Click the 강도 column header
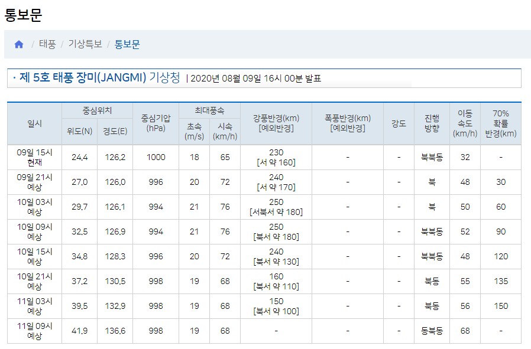 tap(399, 123)
